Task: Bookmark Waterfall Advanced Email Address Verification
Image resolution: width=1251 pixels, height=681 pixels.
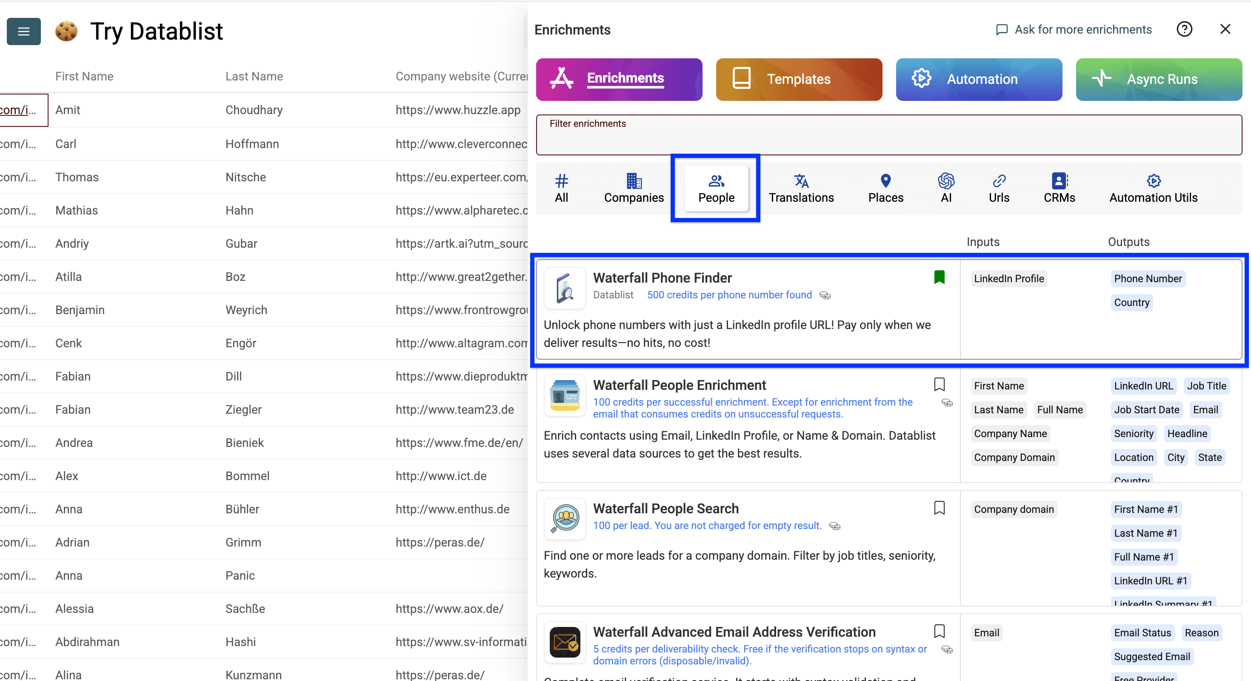Action: 939,632
